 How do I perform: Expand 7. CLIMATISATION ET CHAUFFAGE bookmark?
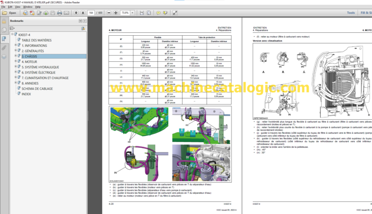15,77
